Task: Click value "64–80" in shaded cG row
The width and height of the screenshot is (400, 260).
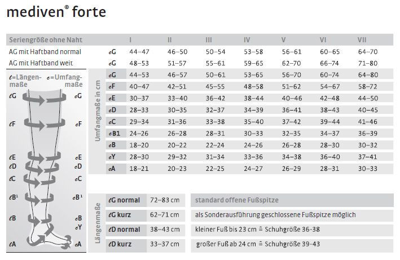Action: click(x=368, y=75)
